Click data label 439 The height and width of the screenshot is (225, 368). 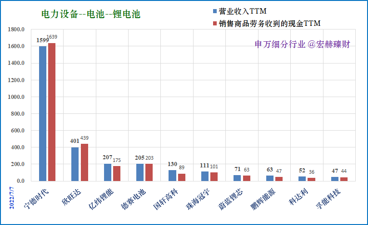coord(85,138)
